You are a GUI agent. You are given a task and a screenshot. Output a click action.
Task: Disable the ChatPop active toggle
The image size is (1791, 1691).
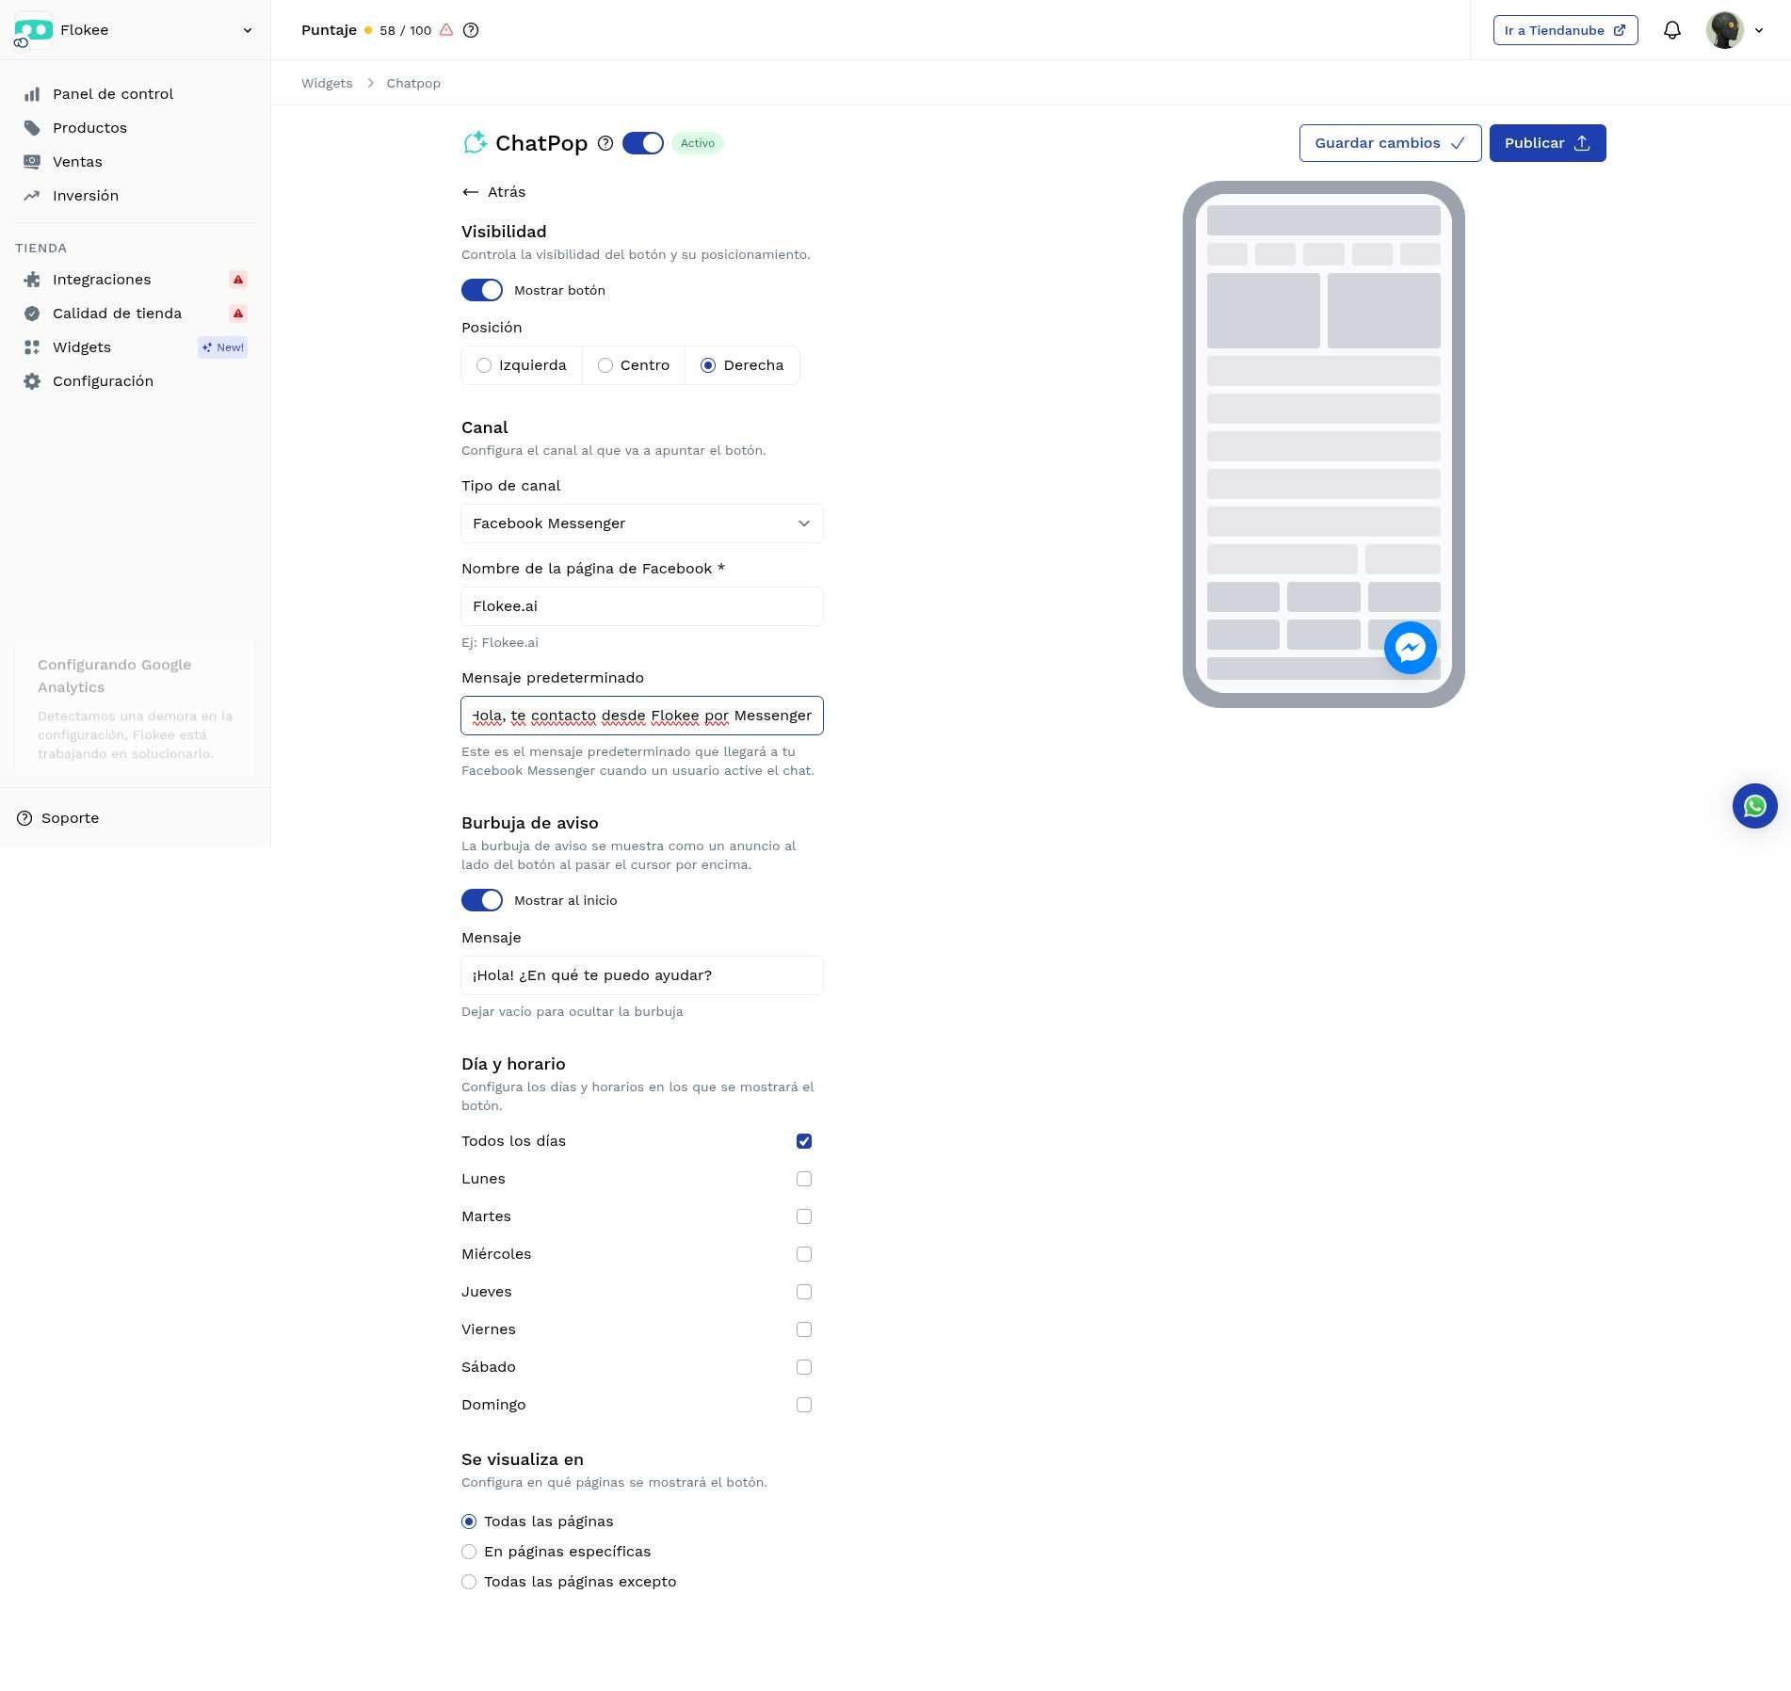643,143
